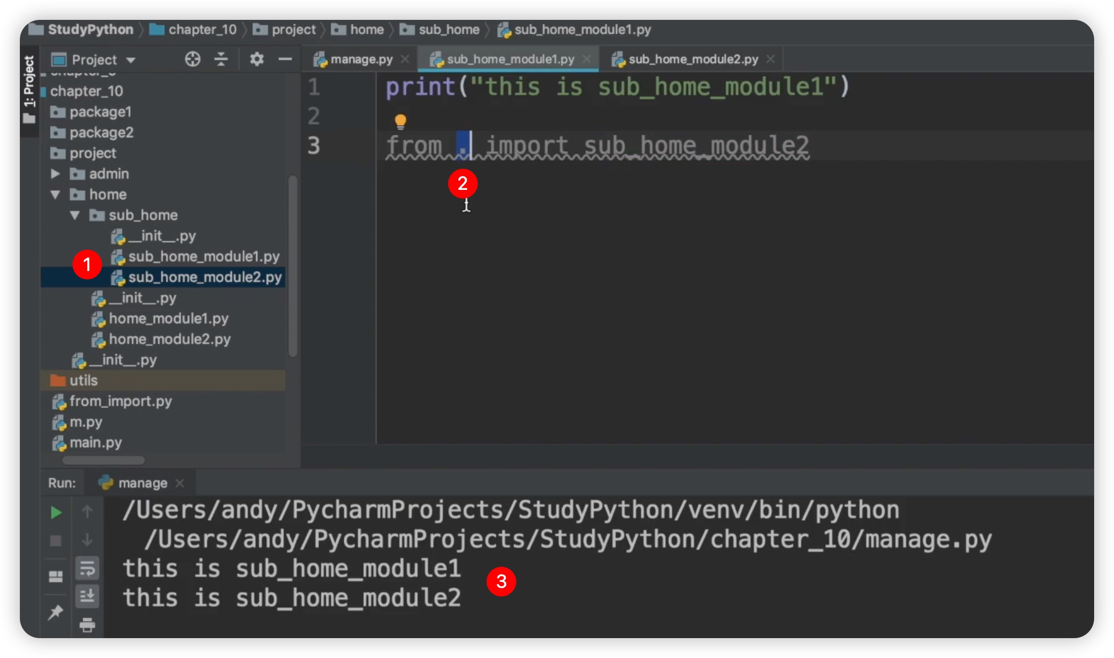Close the manage.py tab
Screen dimensions: 1114x658
coord(405,59)
